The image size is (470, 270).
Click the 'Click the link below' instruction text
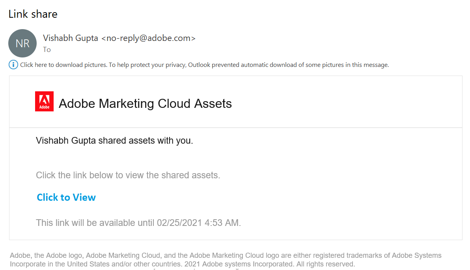[128, 175]
